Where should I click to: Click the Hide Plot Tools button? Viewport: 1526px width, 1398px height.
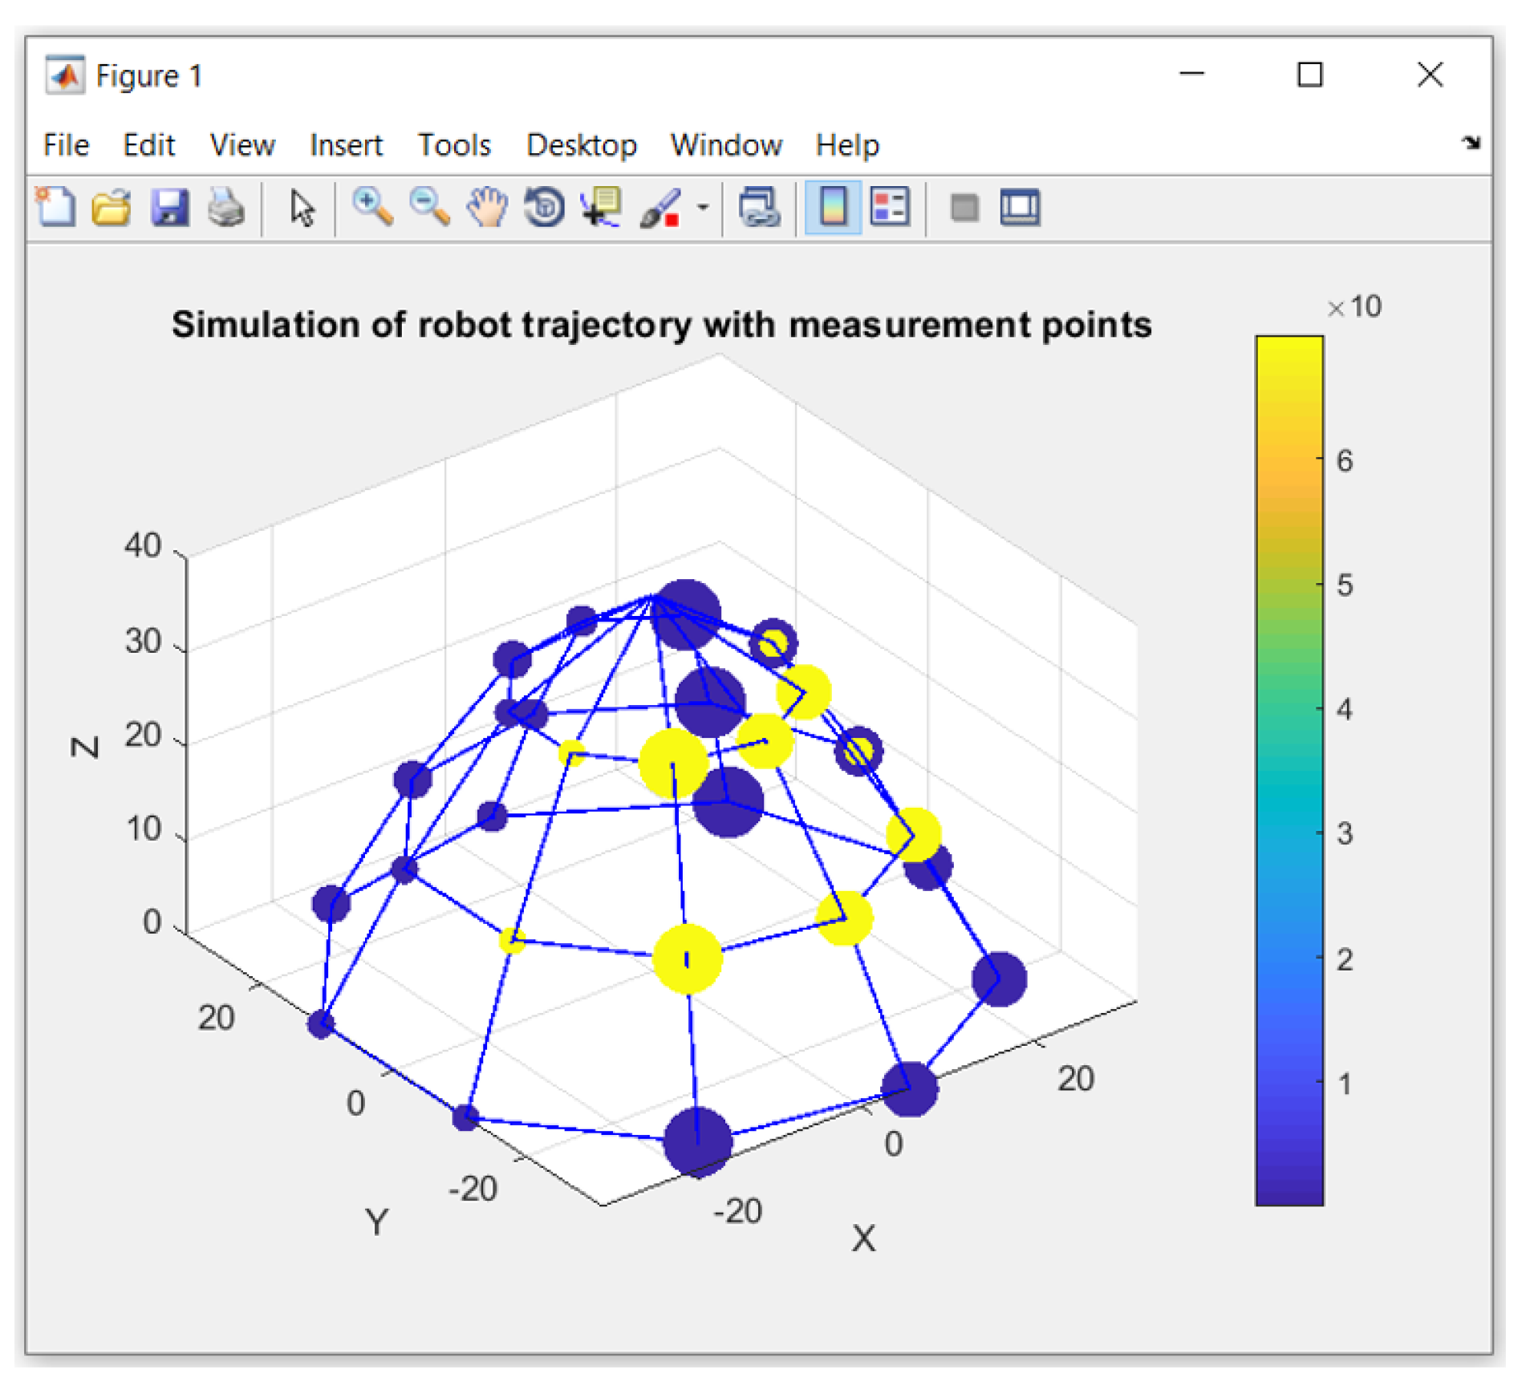(x=964, y=207)
